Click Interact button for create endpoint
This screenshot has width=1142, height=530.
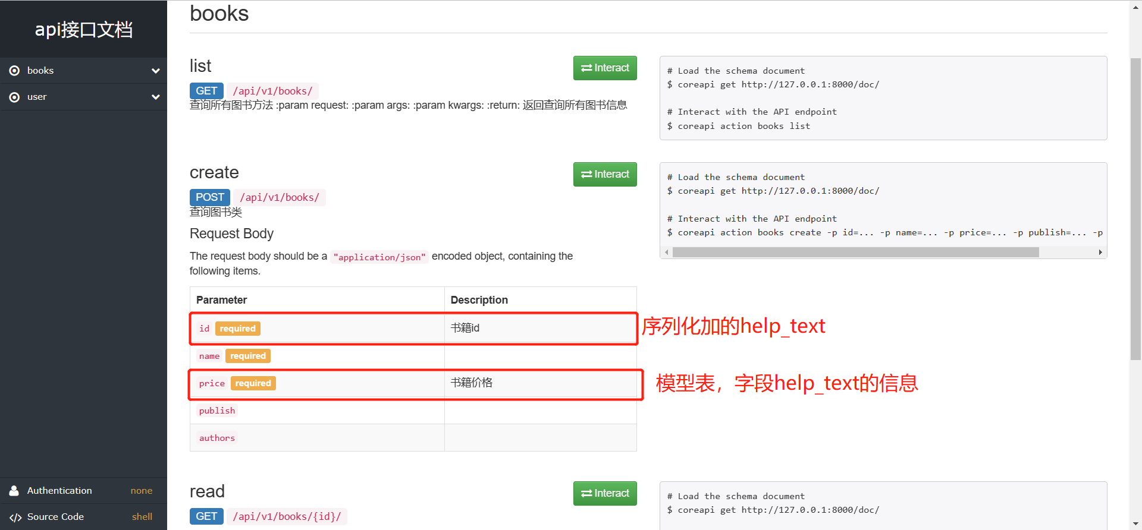605,174
